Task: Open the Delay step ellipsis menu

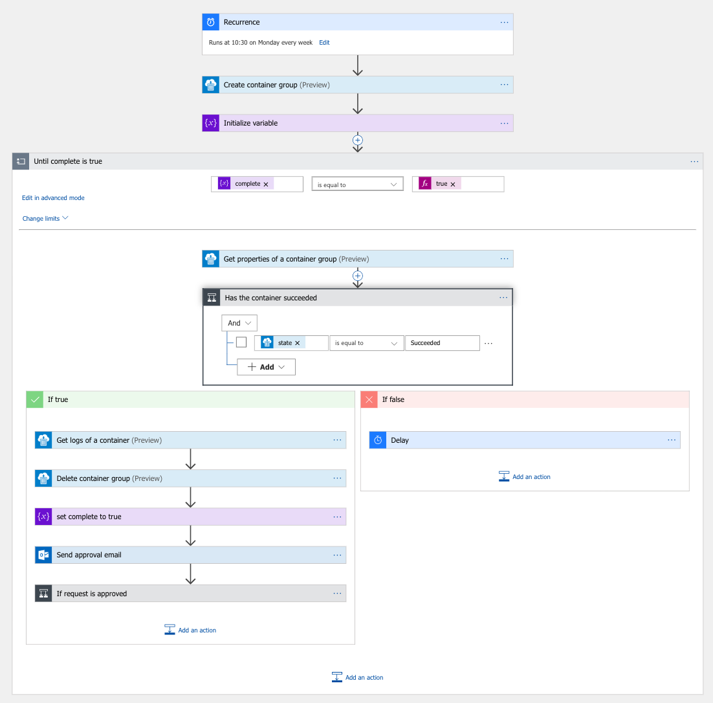Action: (672, 440)
